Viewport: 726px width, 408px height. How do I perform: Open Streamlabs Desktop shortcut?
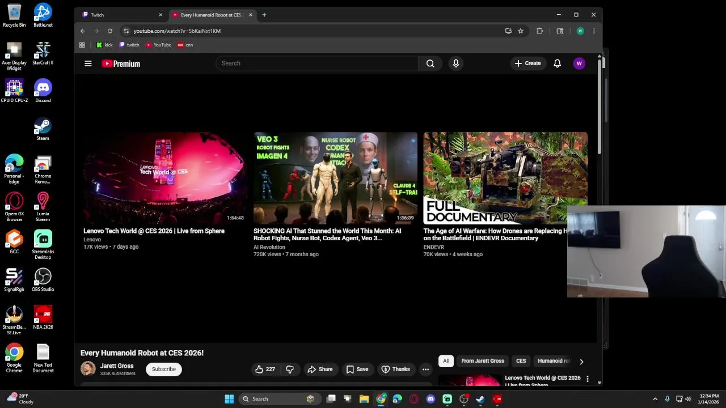(x=43, y=244)
